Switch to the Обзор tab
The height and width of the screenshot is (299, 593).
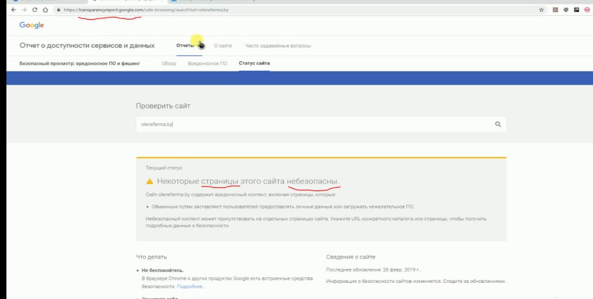pyautogui.click(x=169, y=63)
